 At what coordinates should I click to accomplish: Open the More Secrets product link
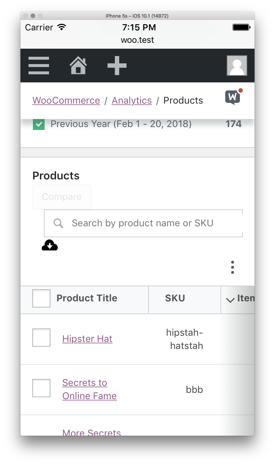91,432
